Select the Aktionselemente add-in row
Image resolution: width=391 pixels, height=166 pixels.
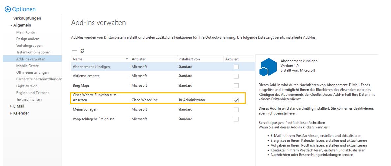pos(86,76)
